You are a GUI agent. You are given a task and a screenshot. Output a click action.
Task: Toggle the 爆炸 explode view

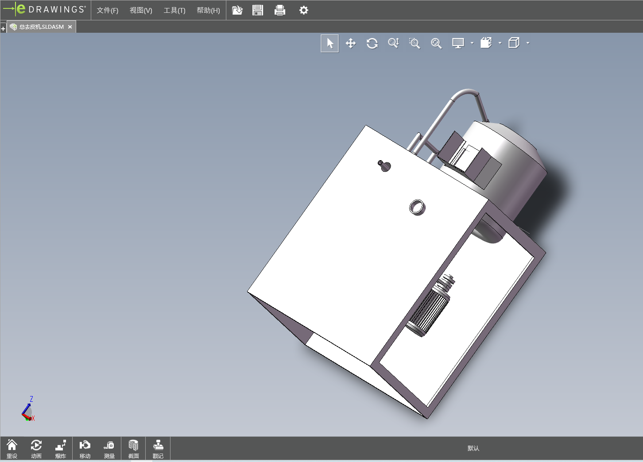pyautogui.click(x=61, y=449)
